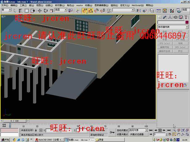Toggle 设置关键点 Set Key mode

pos(122,134)
